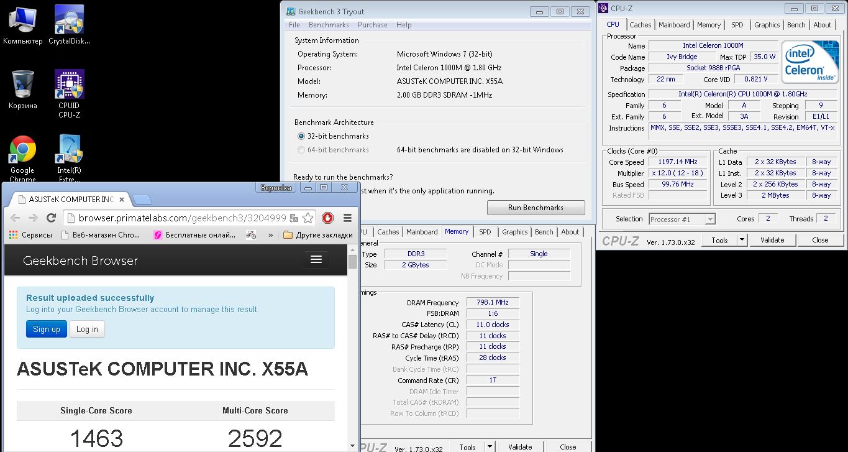Click Chrome's back navigation arrow
Image resolution: width=848 pixels, height=452 pixels.
point(16,218)
